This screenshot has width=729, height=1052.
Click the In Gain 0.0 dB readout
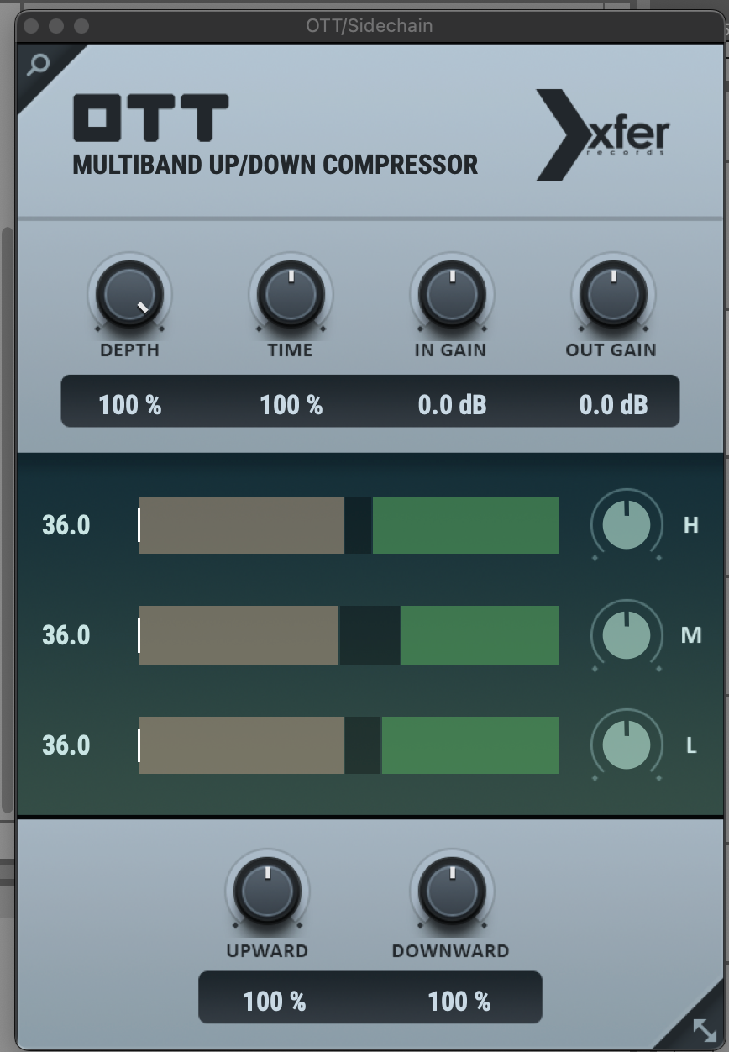pos(452,405)
